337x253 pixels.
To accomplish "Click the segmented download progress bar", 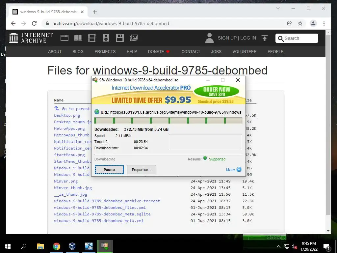I will [x=168, y=121].
